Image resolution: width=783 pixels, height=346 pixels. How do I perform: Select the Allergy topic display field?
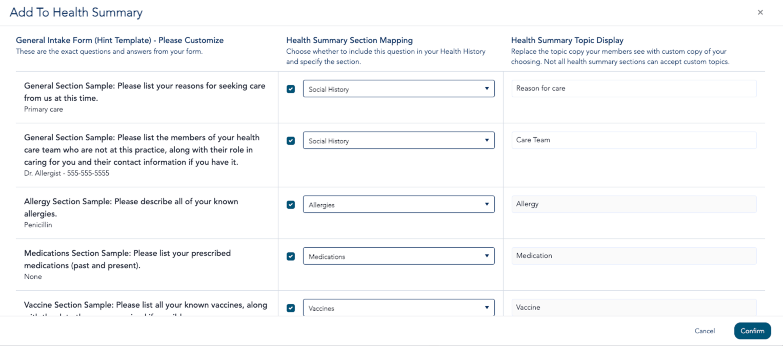(x=634, y=204)
